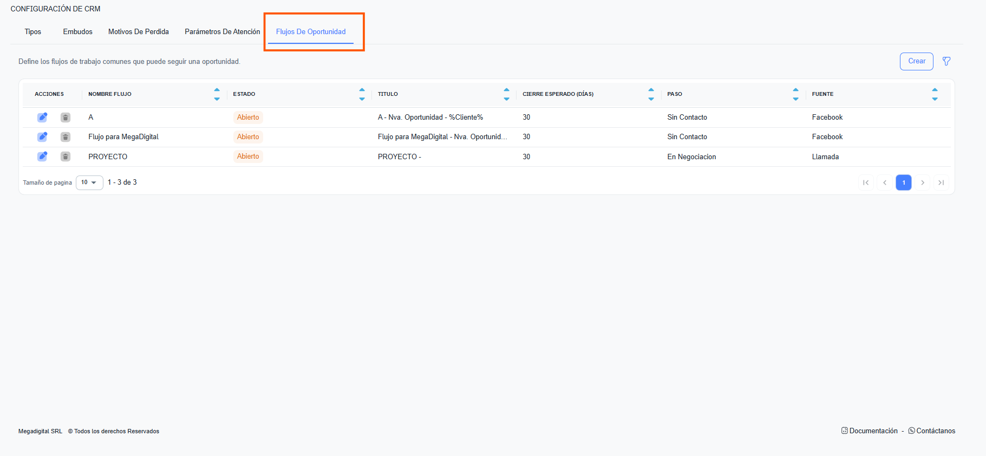986x456 pixels.
Task: Open the Motivos De Perdida tab
Action: [x=138, y=32]
